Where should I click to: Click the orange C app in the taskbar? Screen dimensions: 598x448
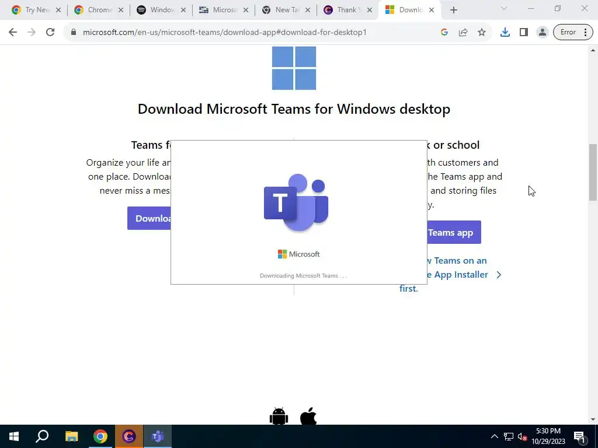[x=129, y=436]
